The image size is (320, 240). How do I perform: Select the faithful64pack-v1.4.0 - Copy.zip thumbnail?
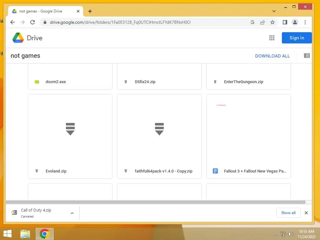tap(159, 129)
